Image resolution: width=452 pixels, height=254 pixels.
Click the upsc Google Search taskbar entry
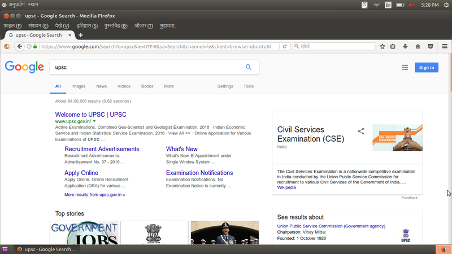click(x=46, y=249)
